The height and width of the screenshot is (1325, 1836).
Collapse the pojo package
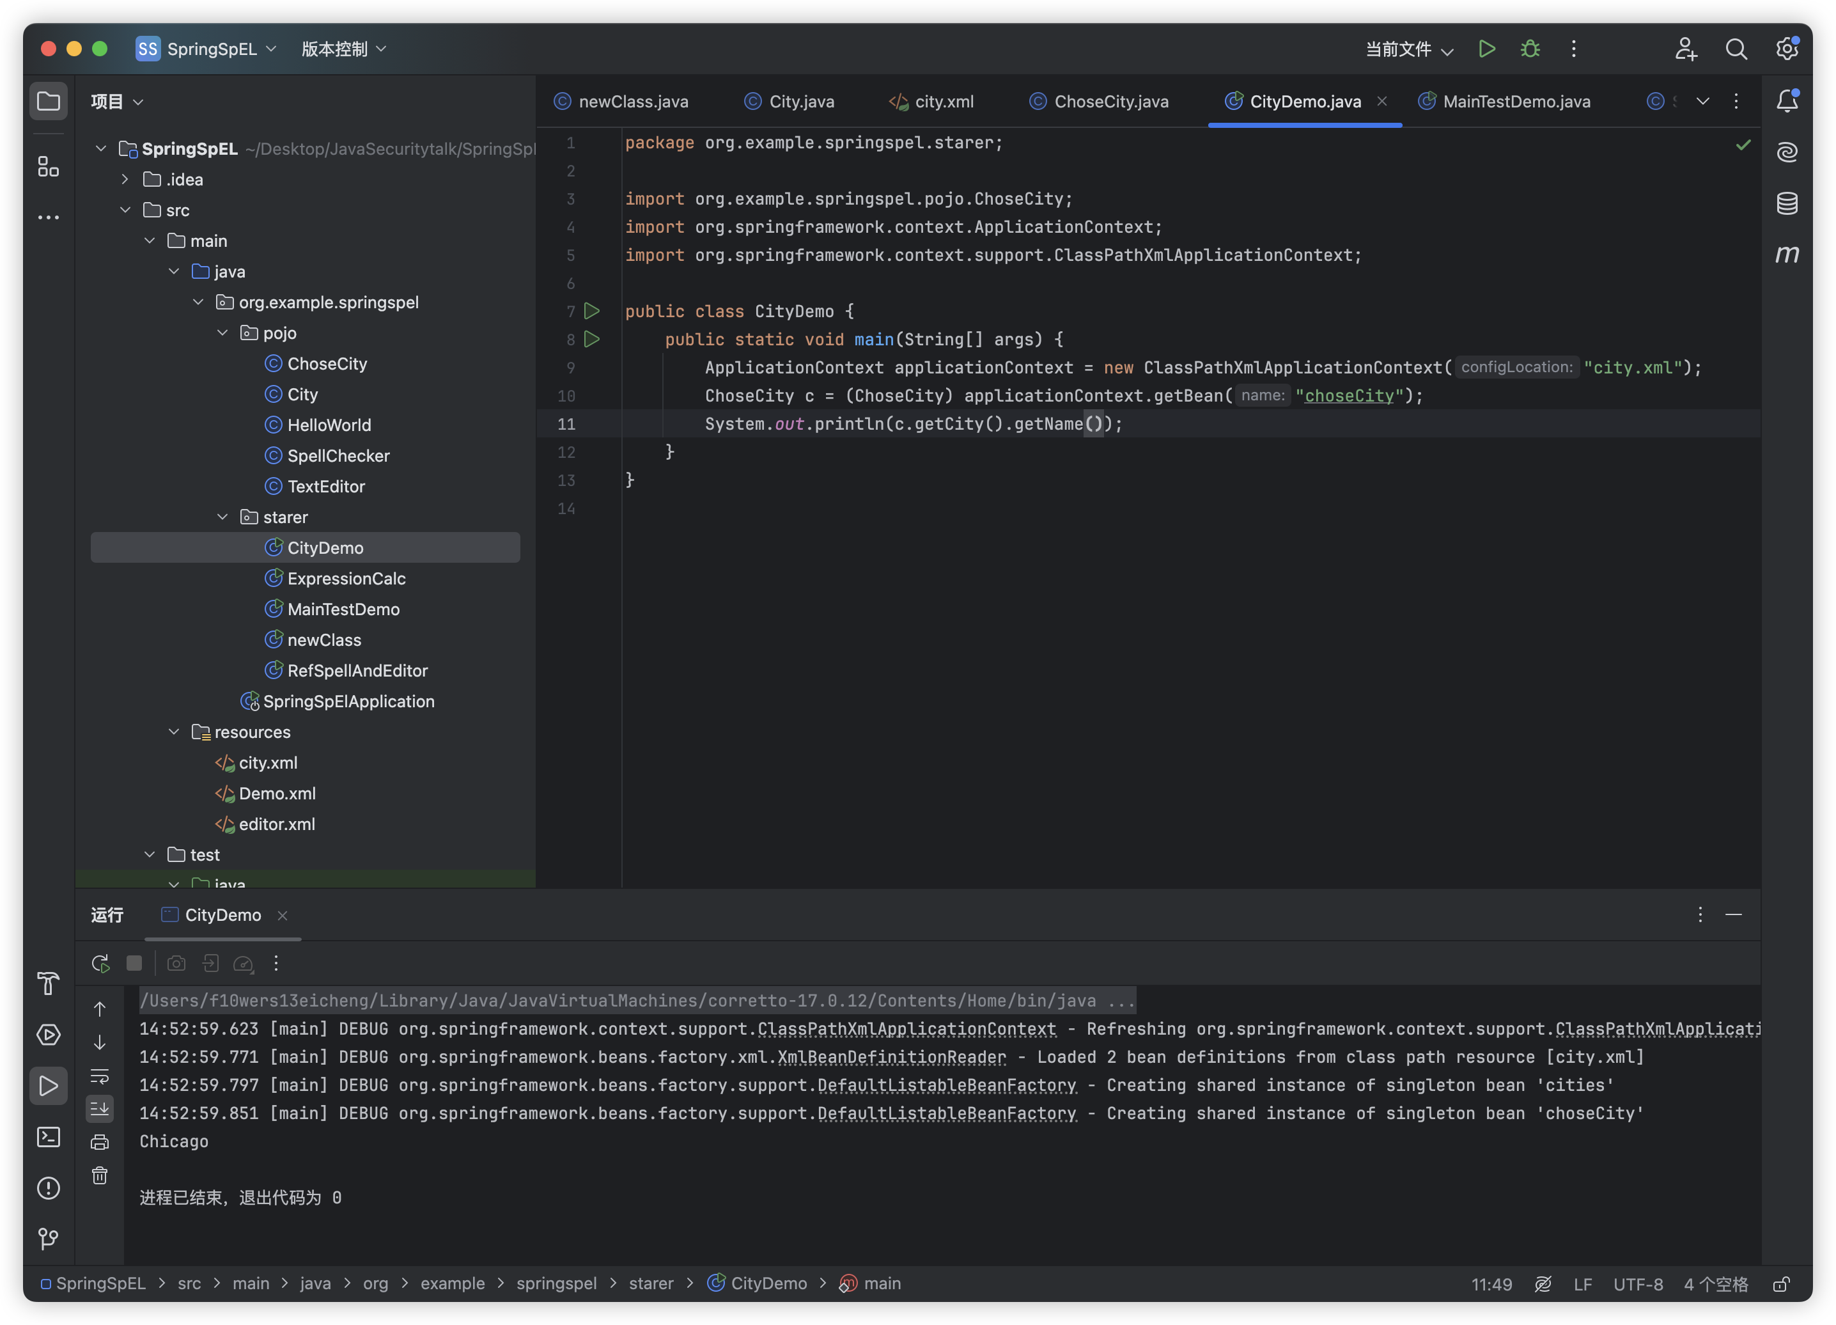click(x=222, y=333)
